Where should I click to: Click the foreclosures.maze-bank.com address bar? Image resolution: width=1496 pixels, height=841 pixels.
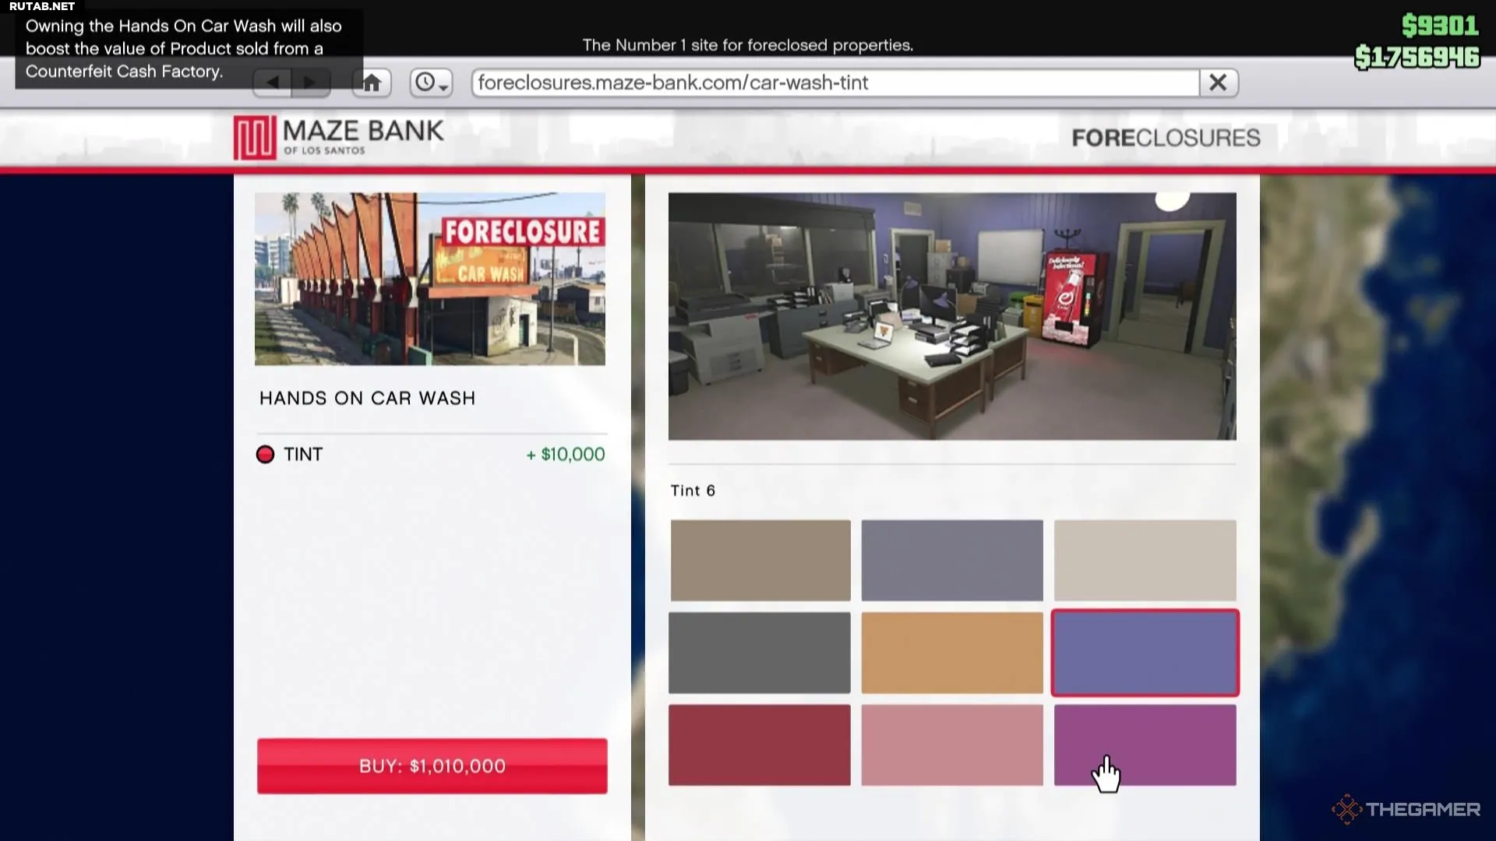[835, 83]
